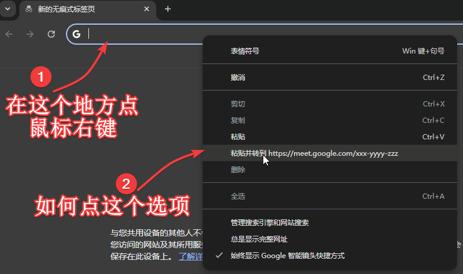Viewport: 463px width, 274px height.
Task: Select 全选 in the context menu
Action: click(x=330, y=196)
